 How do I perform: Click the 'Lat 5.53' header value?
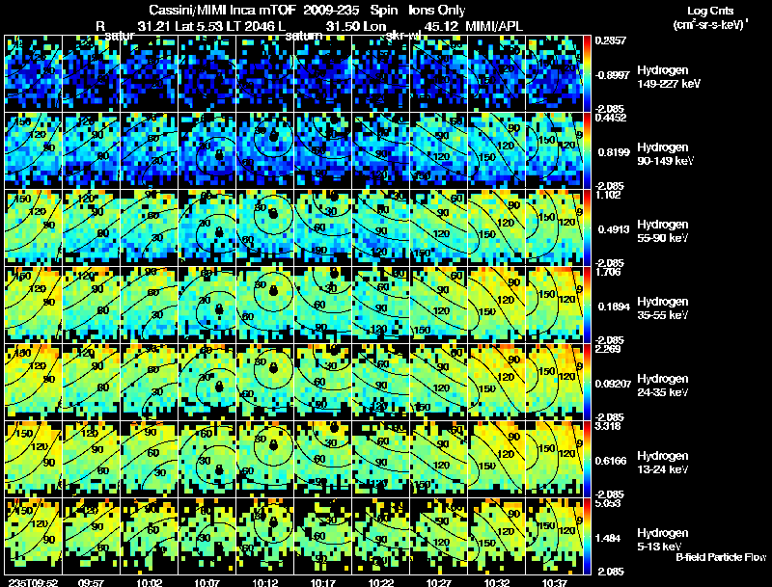click(196, 27)
